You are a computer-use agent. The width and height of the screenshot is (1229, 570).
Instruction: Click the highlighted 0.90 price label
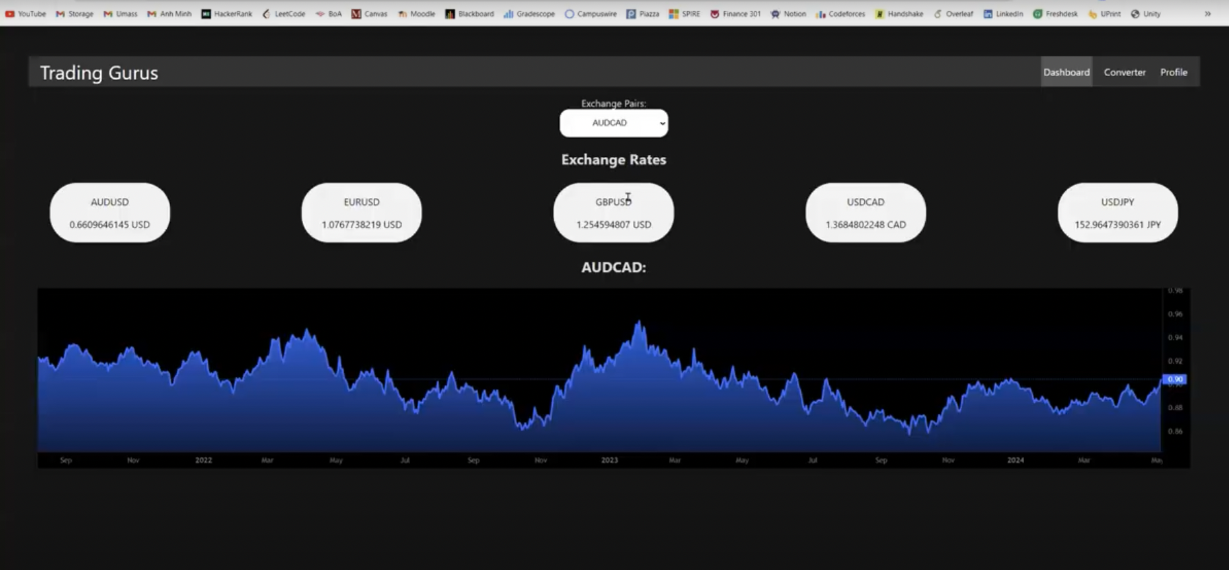point(1174,379)
